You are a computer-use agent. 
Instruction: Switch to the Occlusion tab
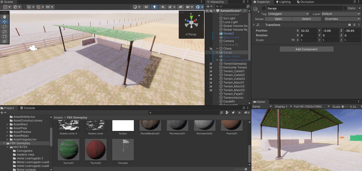(305, 2)
